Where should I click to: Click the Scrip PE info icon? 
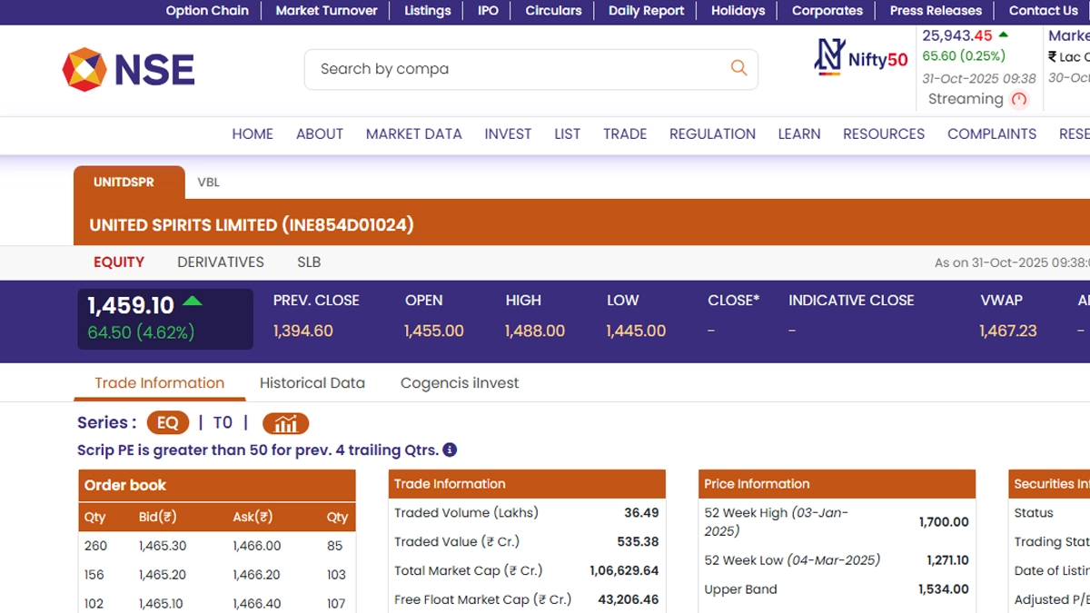[x=450, y=450]
